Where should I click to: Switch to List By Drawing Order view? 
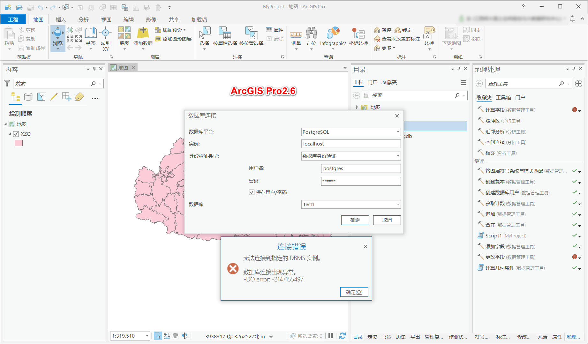16,97
